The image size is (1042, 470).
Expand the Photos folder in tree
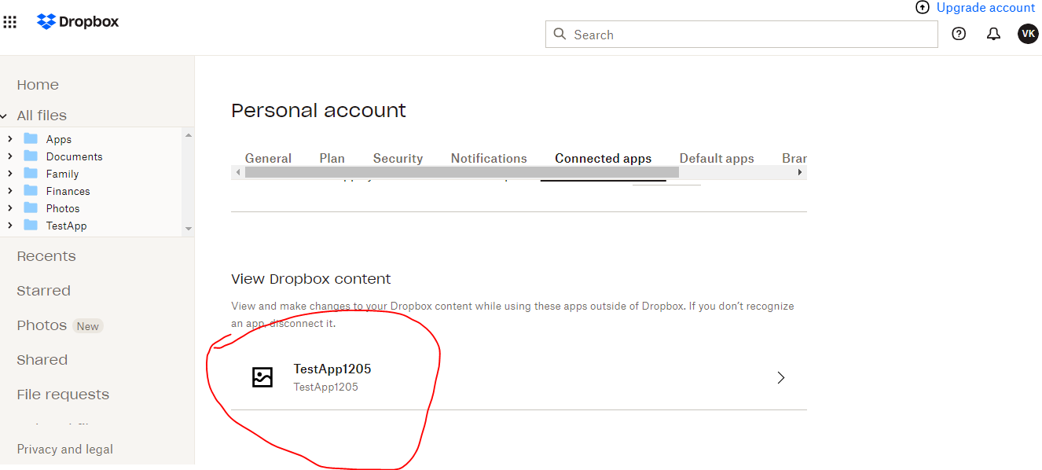pyautogui.click(x=9, y=208)
